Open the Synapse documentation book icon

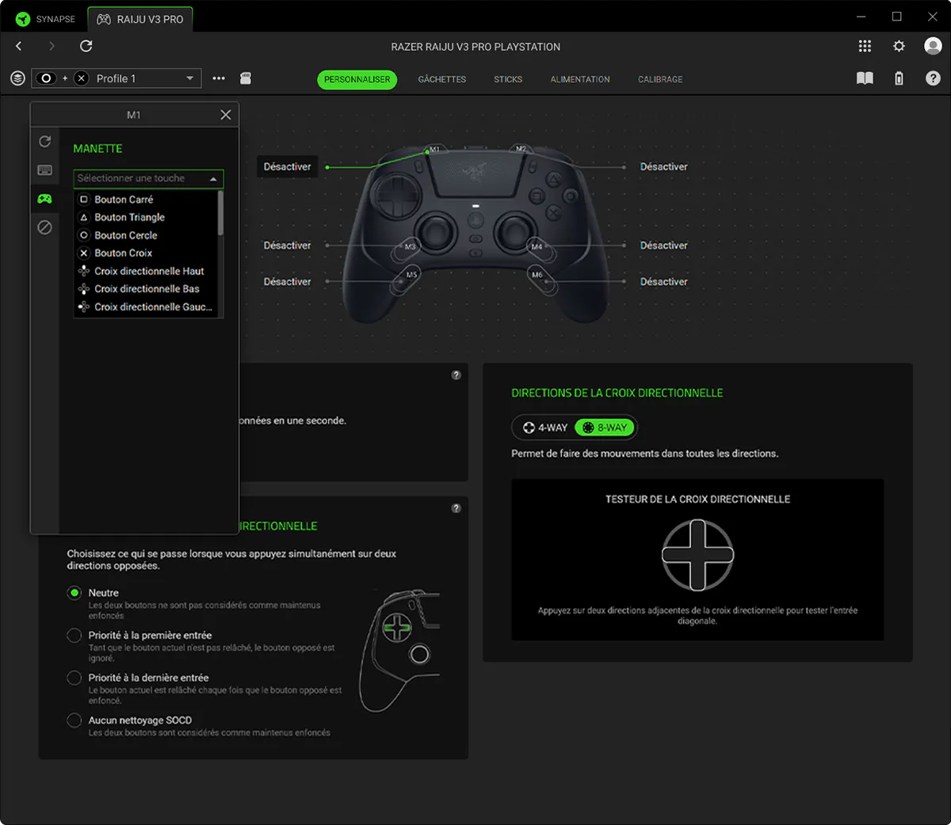point(865,78)
